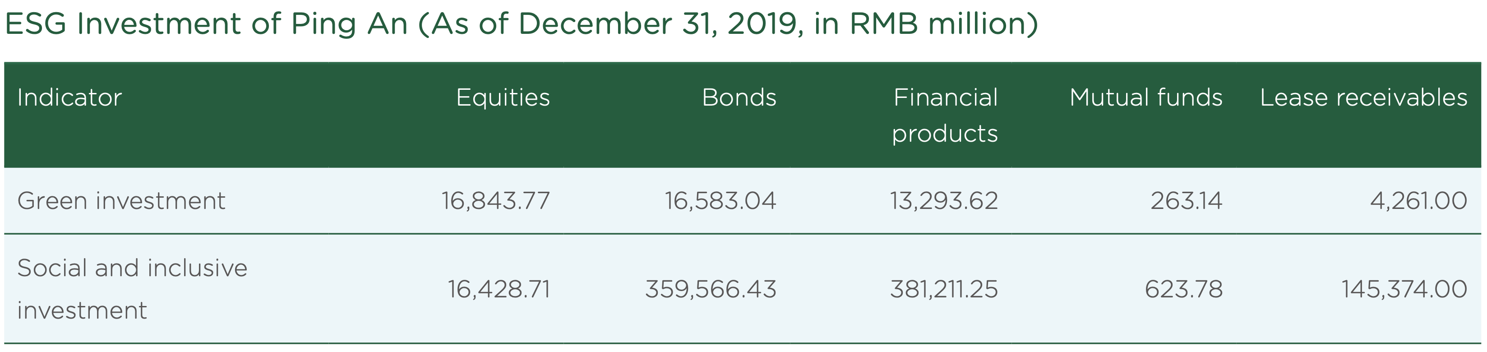This screenshot has width=1487, height=352.
Task: Click Green financial products value 13,293.62
Action: point(944,201)
